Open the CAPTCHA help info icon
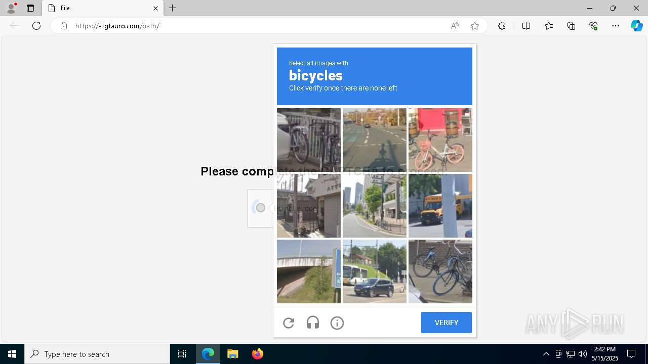648x364 pixels. point(337,323)
